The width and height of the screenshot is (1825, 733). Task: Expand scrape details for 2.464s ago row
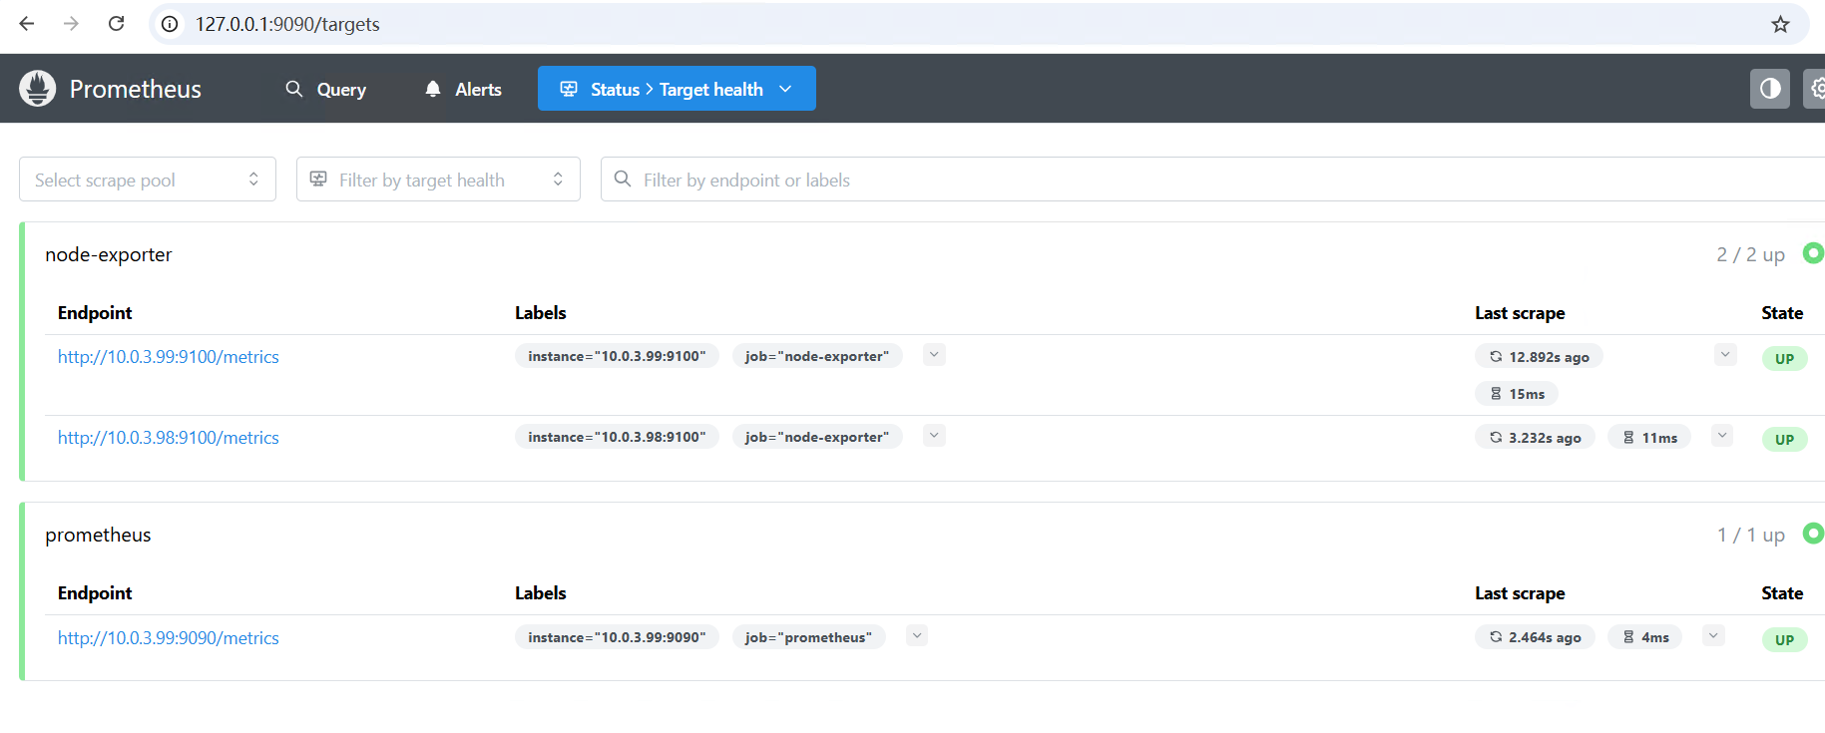coord(1713,636)
